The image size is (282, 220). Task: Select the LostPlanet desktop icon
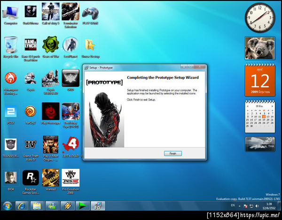click(70, 47)
